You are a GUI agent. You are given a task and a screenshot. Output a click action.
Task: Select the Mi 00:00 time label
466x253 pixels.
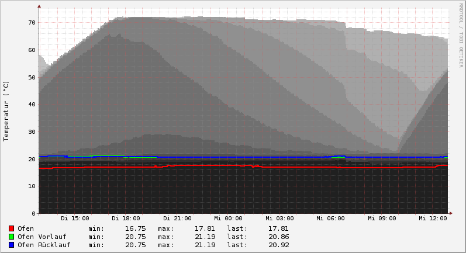[228, 219]
